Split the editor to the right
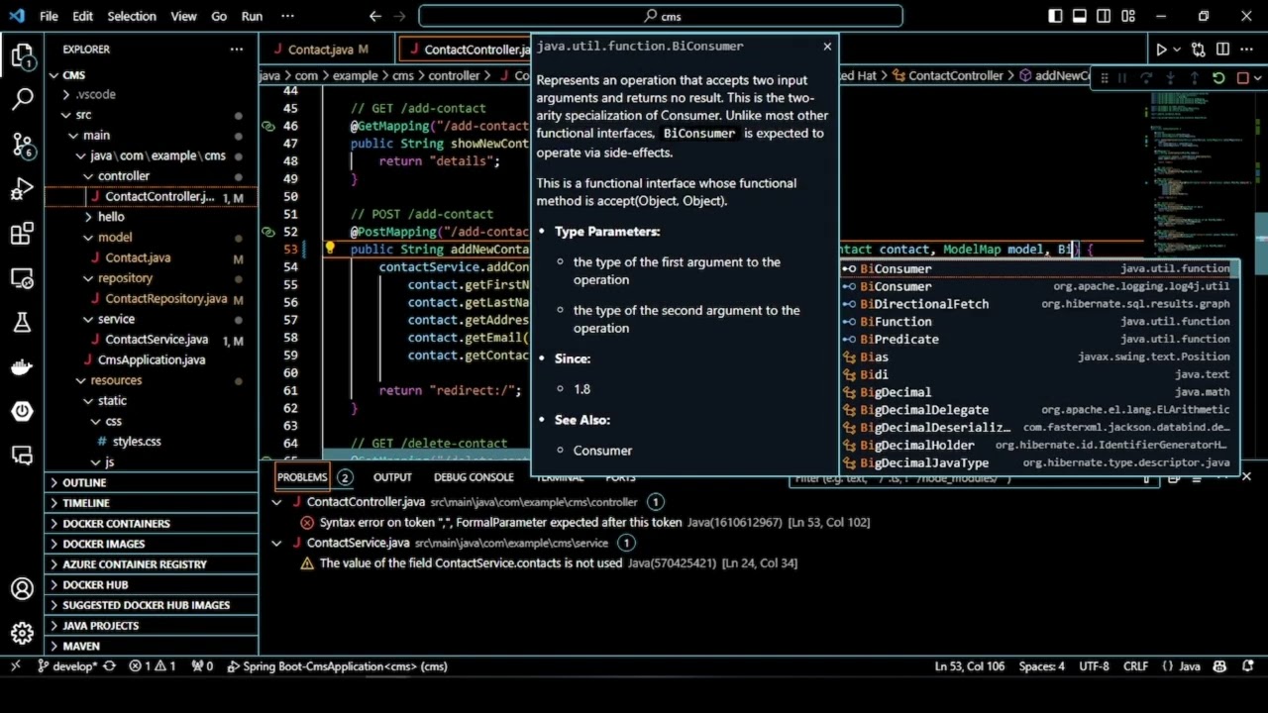This screenshot has height=713, width=1268. click(x=1222, y=50)
